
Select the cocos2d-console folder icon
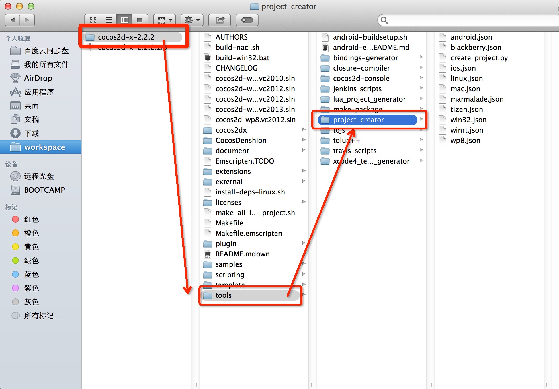[x=325, y=79]
